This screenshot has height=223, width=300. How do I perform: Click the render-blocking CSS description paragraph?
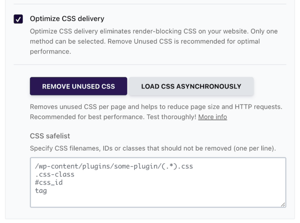pos(154,41)
